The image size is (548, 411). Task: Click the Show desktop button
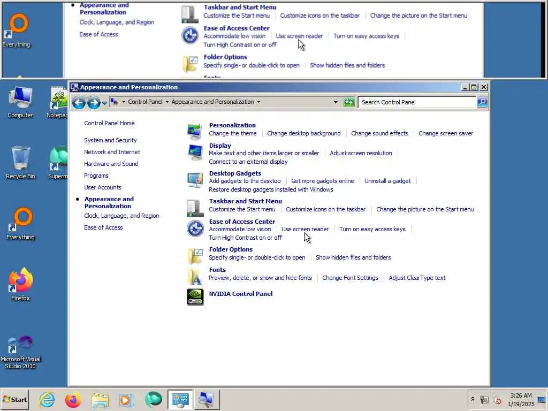[x=542, y=399]
